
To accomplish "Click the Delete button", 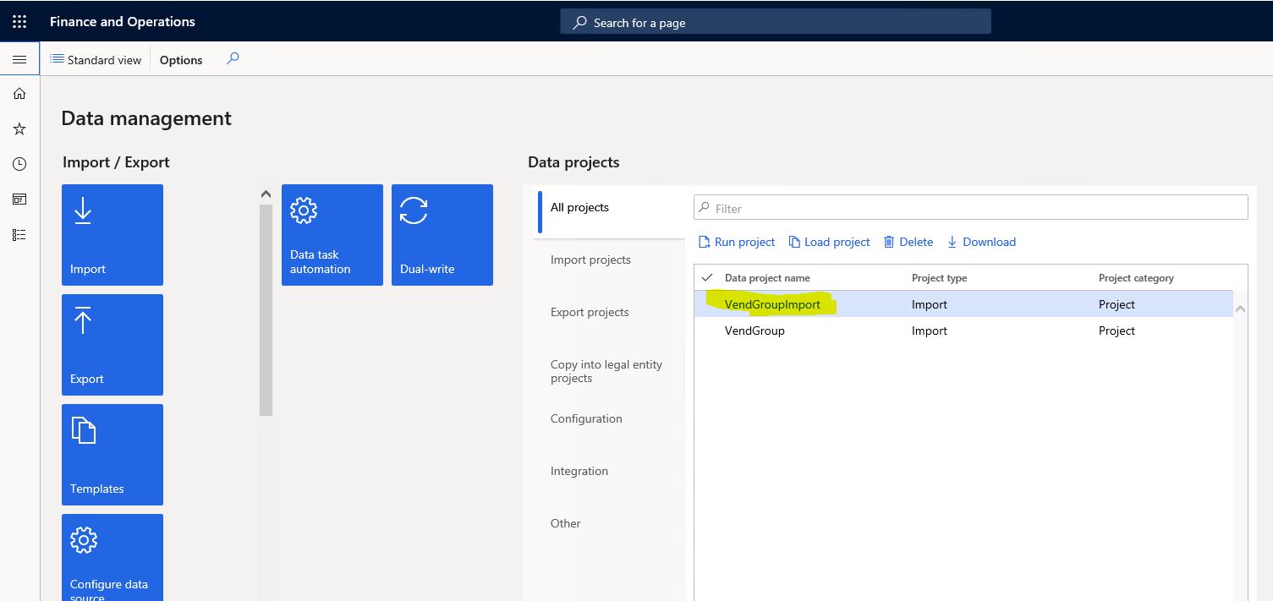I will (908, 242).
